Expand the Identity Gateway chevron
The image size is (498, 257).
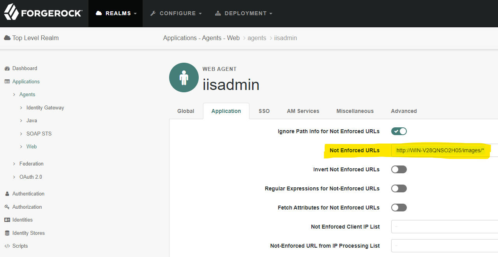[21, 108]
